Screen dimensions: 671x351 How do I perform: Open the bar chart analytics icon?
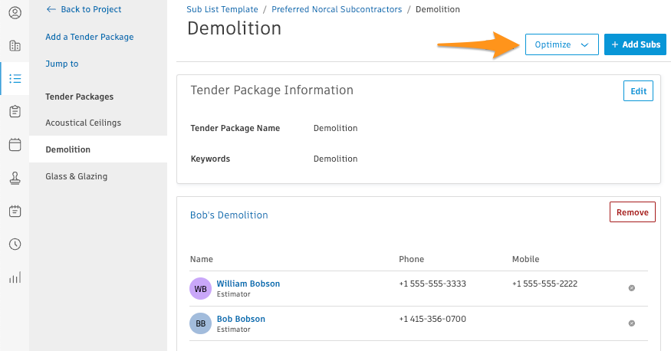15,277
